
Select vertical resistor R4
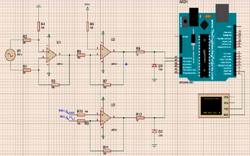(38, 26)
